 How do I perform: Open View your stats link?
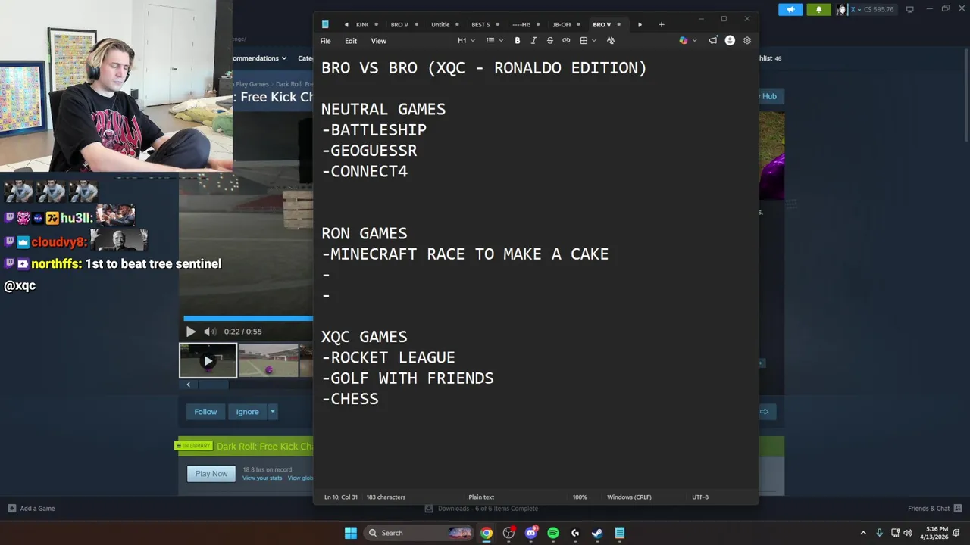pos(262,478)
